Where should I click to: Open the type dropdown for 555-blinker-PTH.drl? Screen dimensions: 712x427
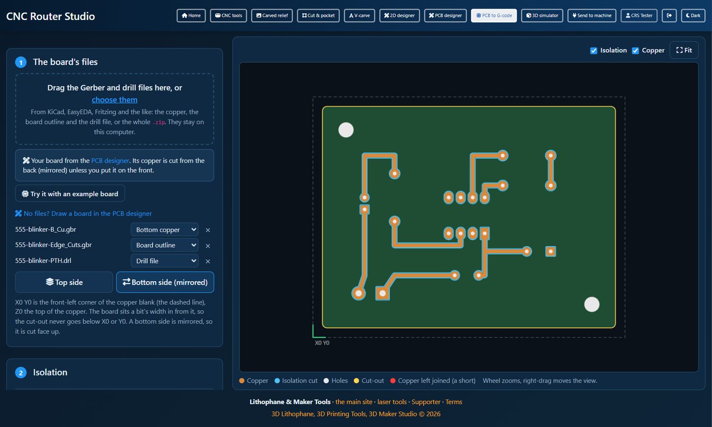click(x=164, y=261)
